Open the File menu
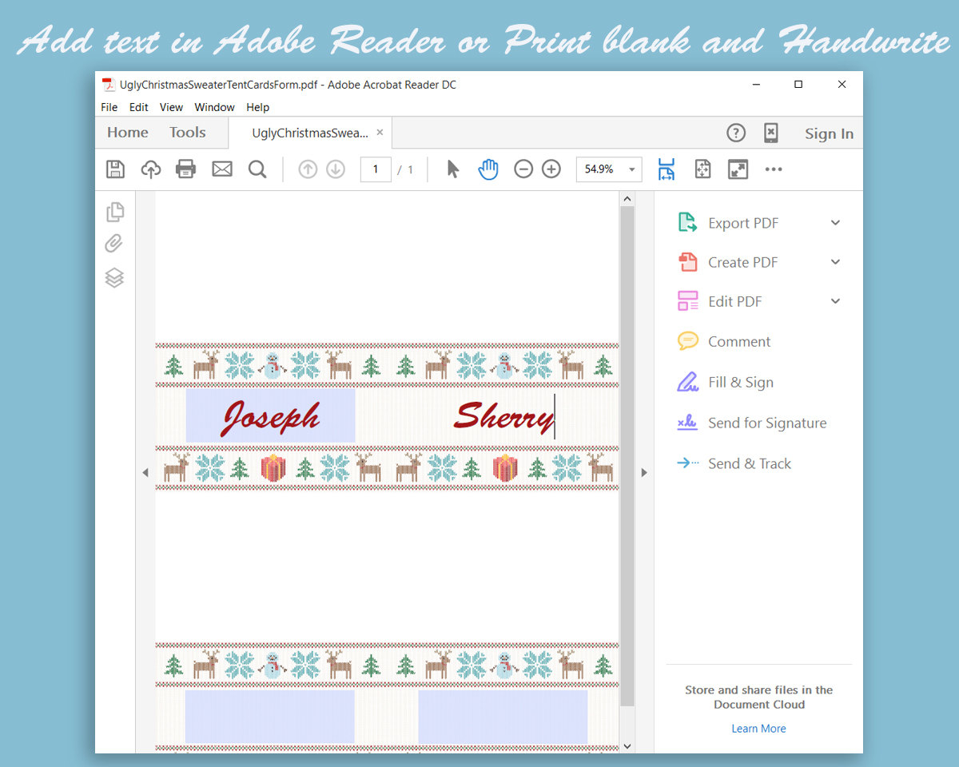Screen dimensions: 959x767 click(x=109, y=107)
